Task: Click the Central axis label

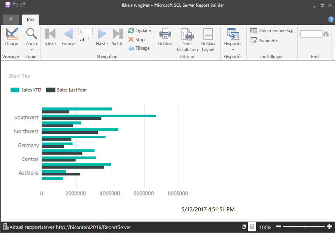Action: (30, 159)
